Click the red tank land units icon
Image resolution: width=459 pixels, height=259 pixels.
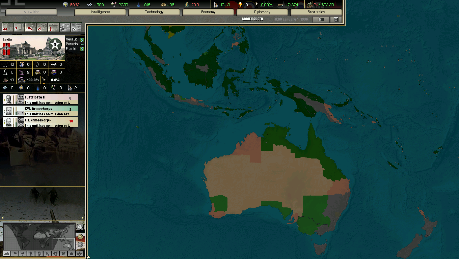30,27
